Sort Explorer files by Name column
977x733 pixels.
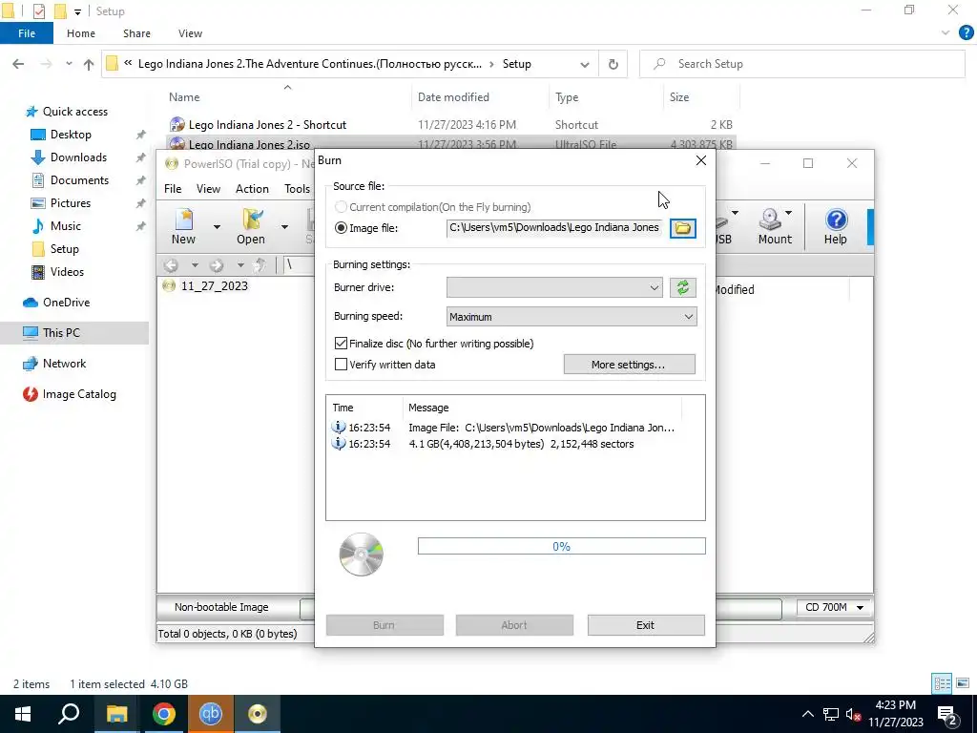[x=184, y=97]
